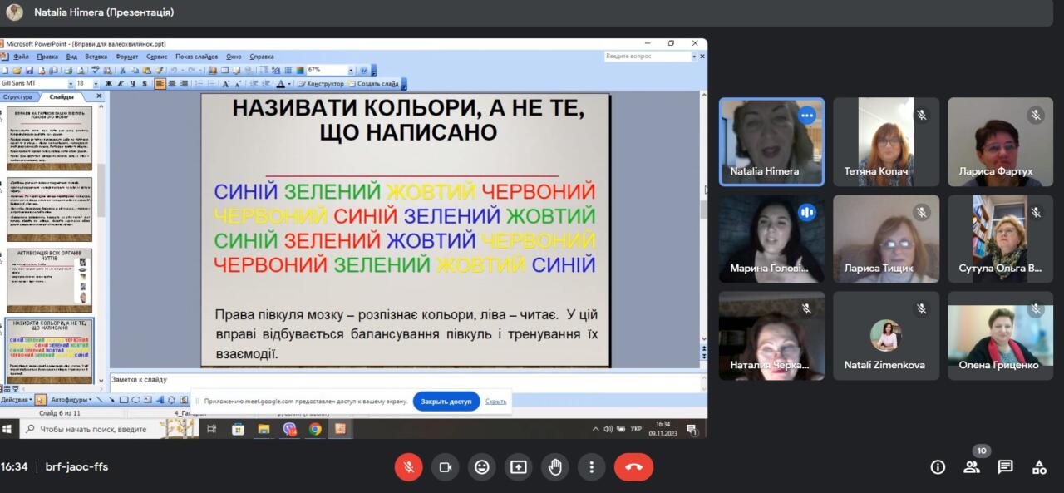Screen dimensions: 1064x493
Task: Toggle Bold (Ж) formatting
Action: (108, 84)
